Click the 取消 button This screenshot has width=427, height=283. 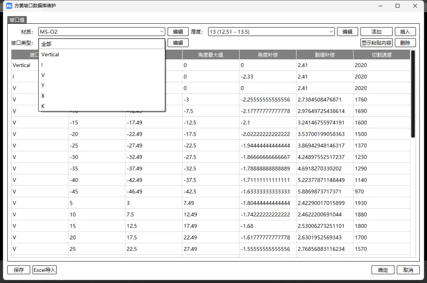[408, 270]
